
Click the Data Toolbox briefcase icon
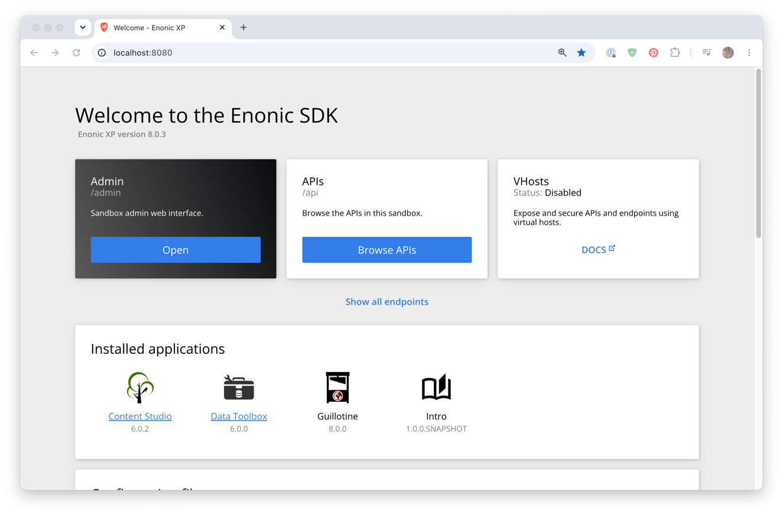click(x=239, y=387)
